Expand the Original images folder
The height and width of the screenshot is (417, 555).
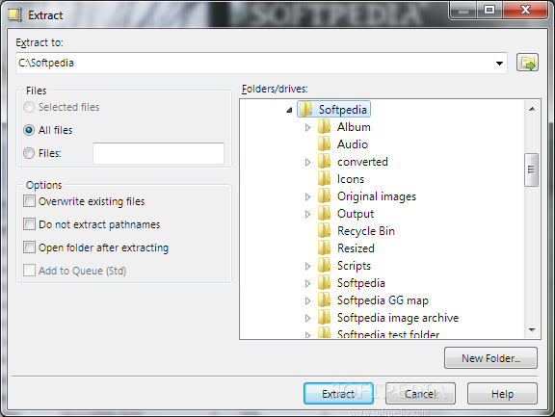point(307,196)
